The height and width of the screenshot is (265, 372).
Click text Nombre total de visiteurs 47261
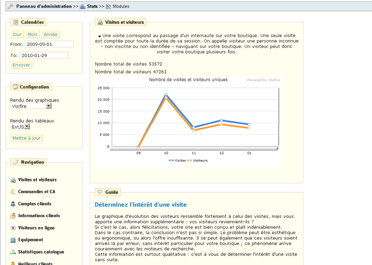tap(131, 72)
